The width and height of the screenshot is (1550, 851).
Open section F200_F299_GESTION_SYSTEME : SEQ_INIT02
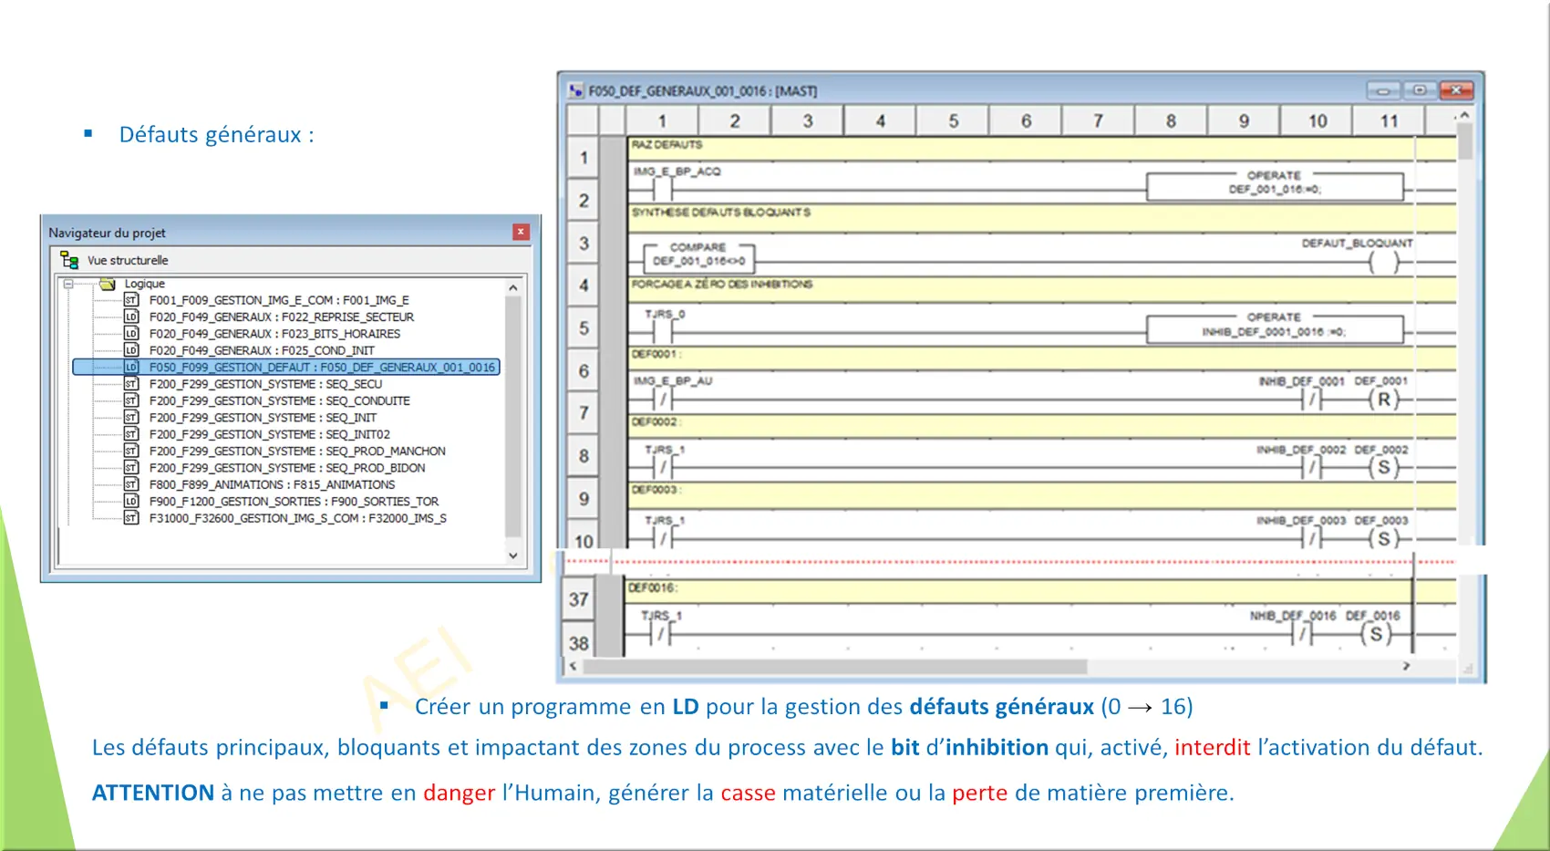269,434
